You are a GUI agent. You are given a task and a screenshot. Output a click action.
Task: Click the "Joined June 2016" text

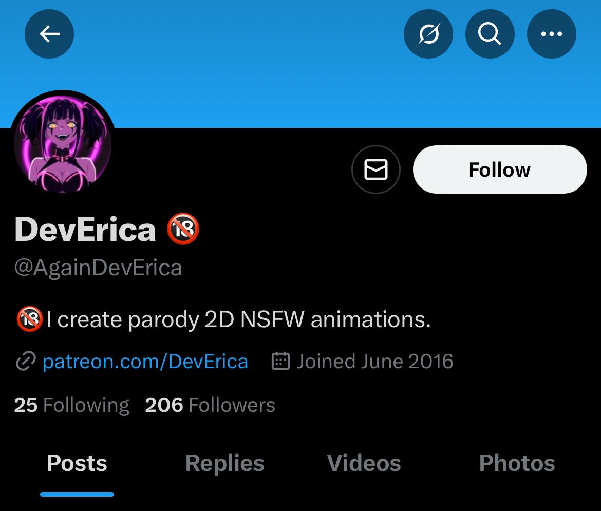374,362
